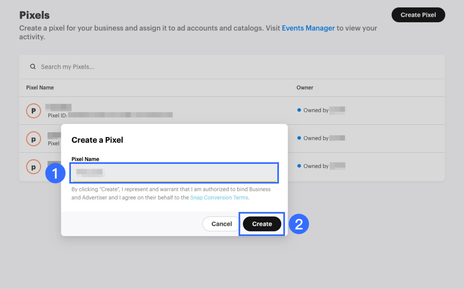The width and height of the screenshot is (464, 289).
Task: Click the blue step 1 number badge
Action: [55, 173]
